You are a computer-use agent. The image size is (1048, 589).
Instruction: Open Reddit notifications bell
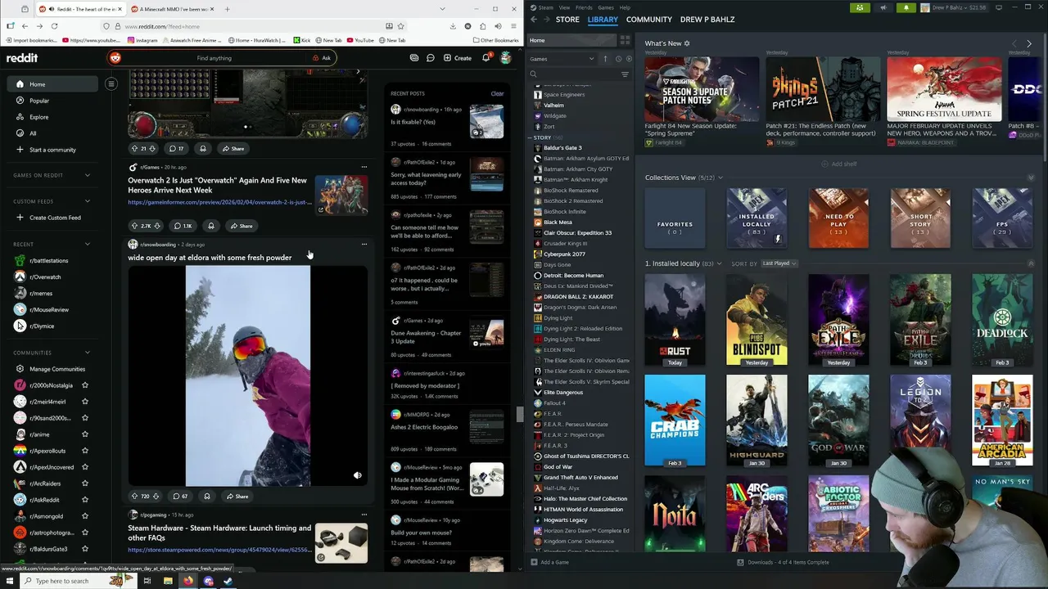486,58
